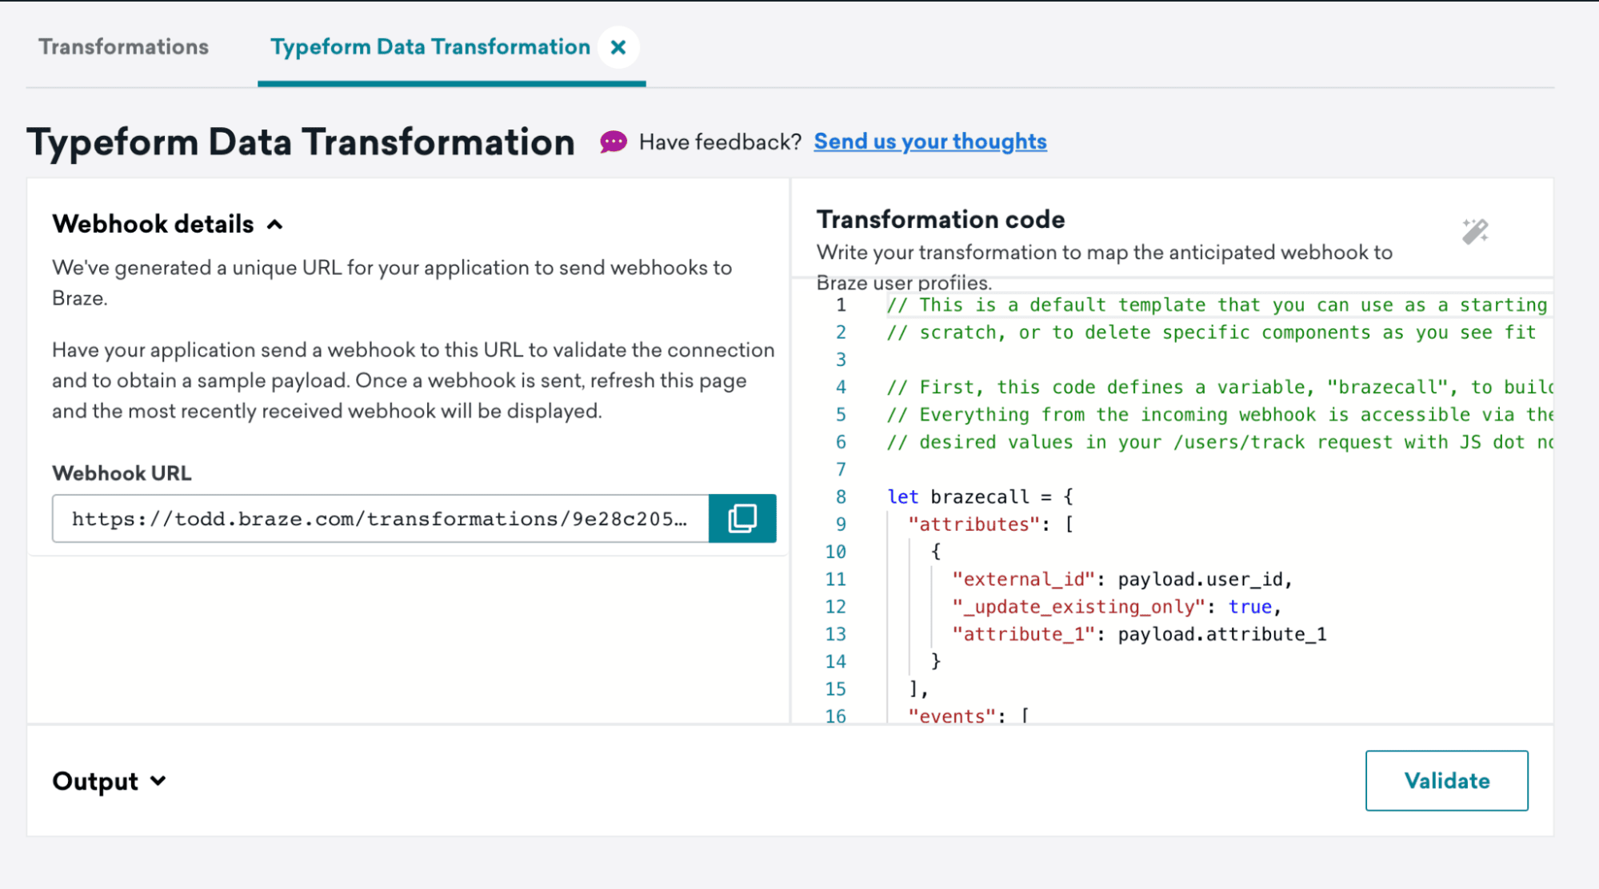Click the feedback speech bubble icon
This screenshot has width=1599, height=889.
pos(613,141)
